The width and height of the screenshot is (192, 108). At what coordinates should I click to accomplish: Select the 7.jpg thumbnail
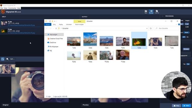click(x=172, y=41)
